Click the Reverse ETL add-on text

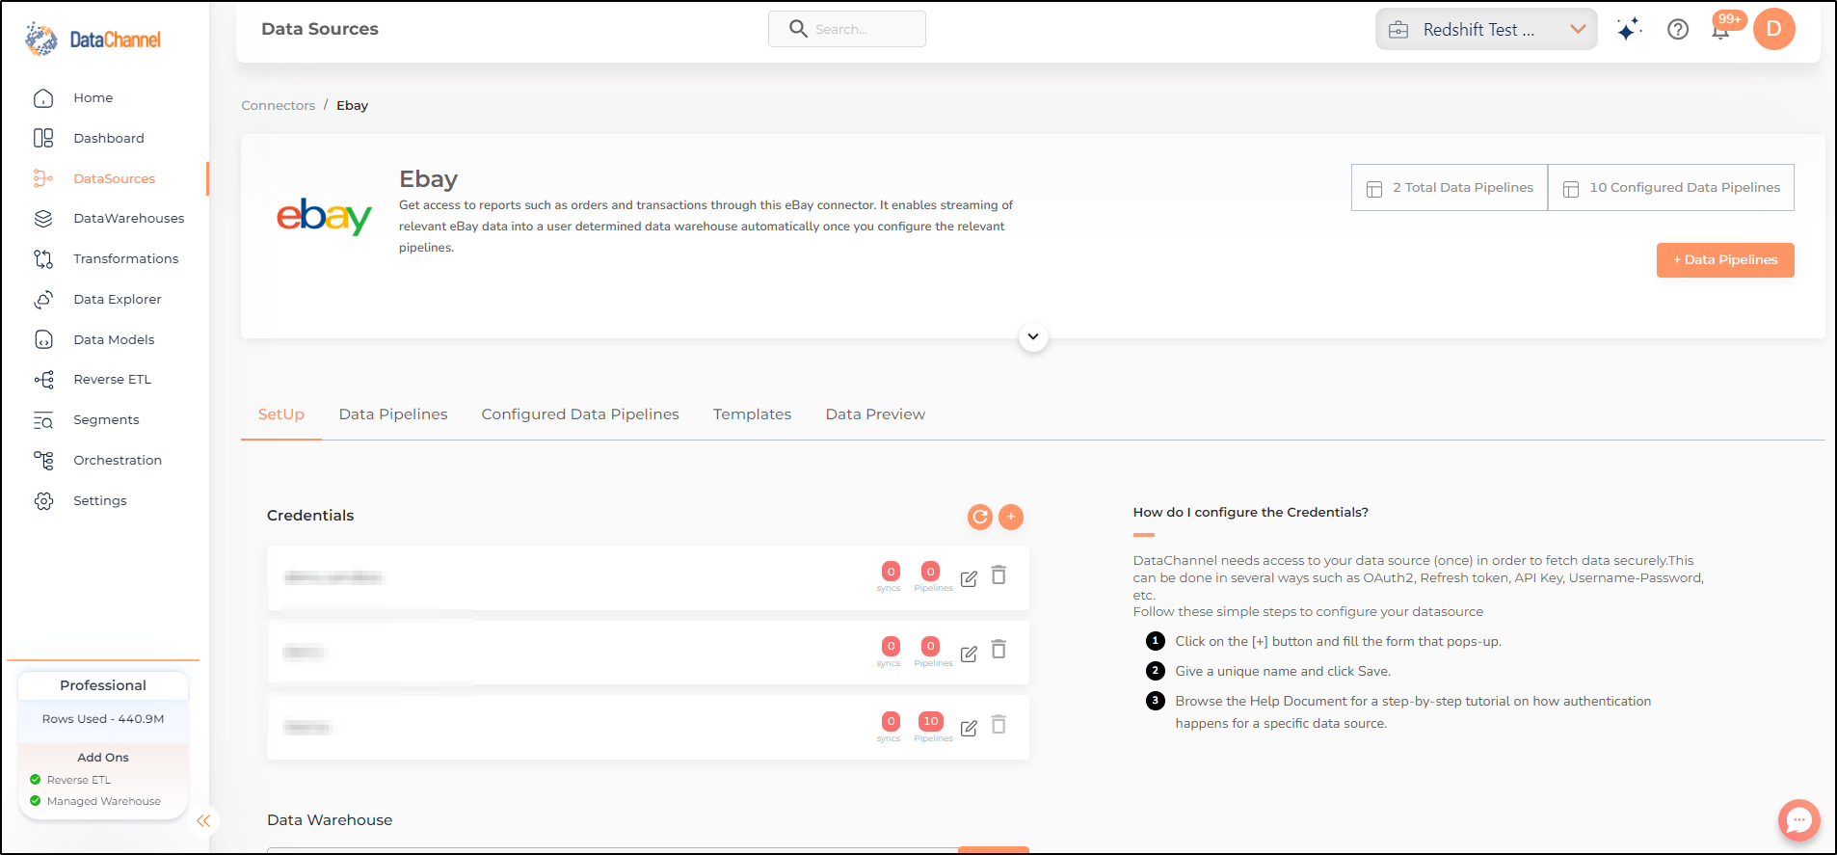(79, 780)
